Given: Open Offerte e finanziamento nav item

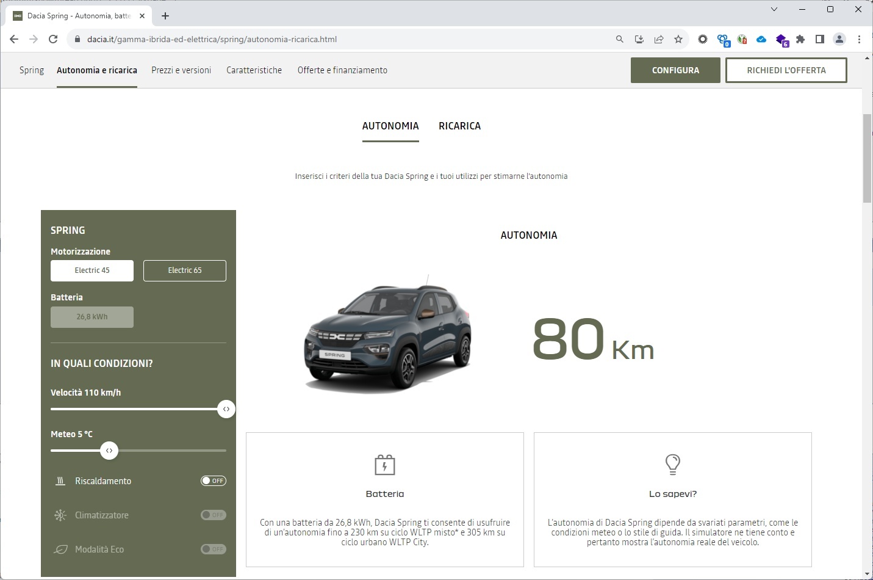Looking at the screenshot, I should pyautogui.click(x=342, y=70).
